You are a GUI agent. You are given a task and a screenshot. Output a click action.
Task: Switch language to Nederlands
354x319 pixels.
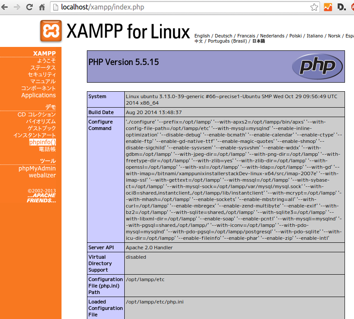point(272,36)
